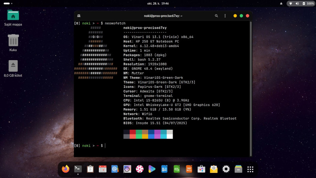Click the bold 'noki@proo-precise67xy' header in output
The height and width of the screenshot is (178, 316).
click(145, 28)
